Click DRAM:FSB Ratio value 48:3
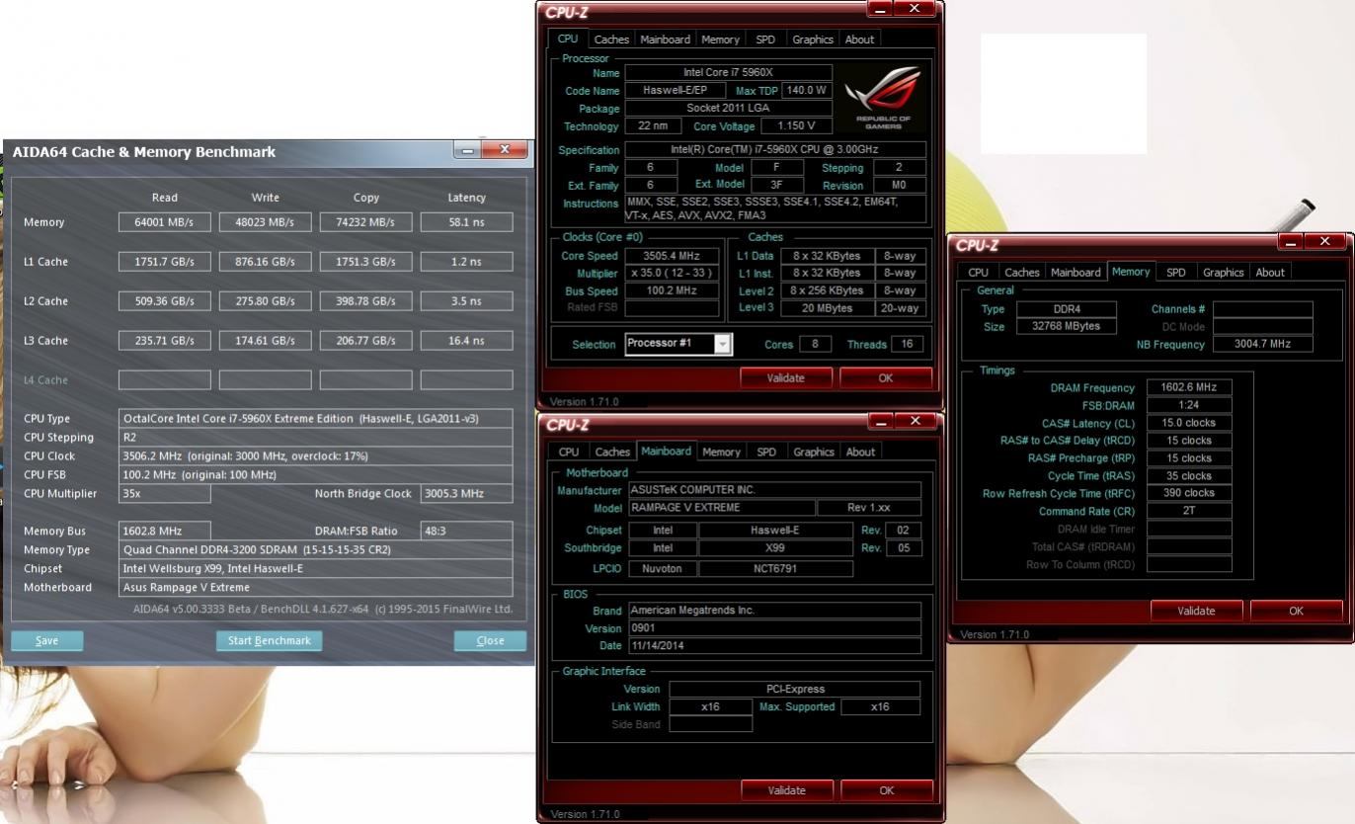 click(x=466, y=531)
